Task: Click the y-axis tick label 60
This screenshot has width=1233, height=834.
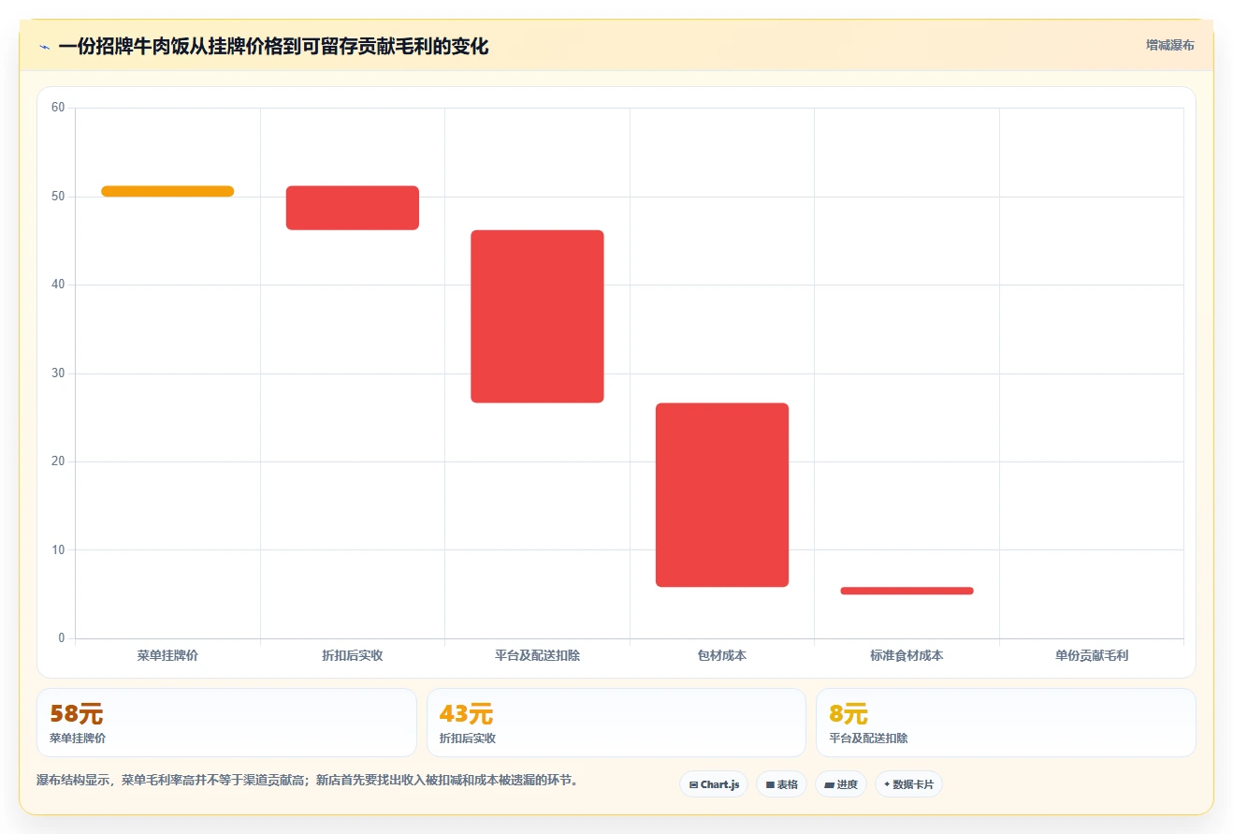Action: click(x=58, y=108)
